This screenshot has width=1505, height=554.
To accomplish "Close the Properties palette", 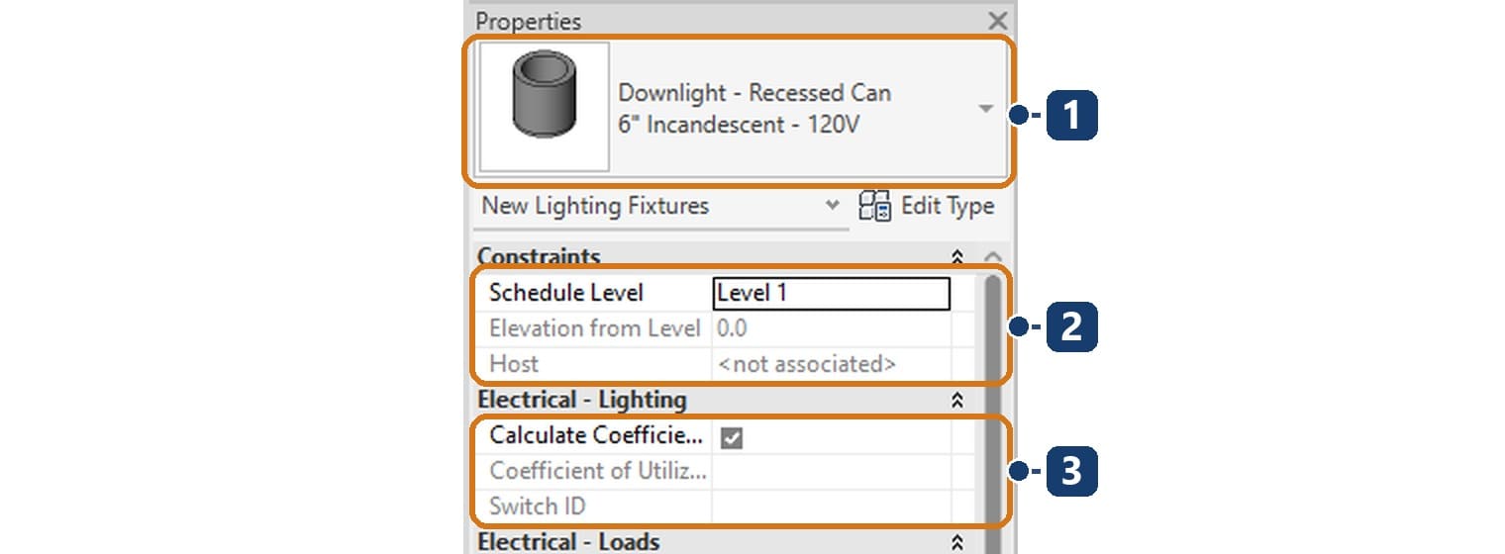I will [997, 21].
